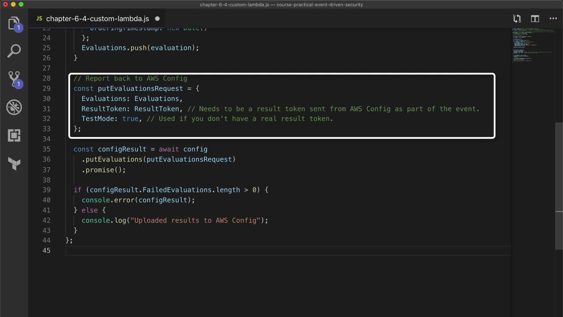Open the Run and Debug view
This screenshot has width=563, height=317.
click(14, 107)
